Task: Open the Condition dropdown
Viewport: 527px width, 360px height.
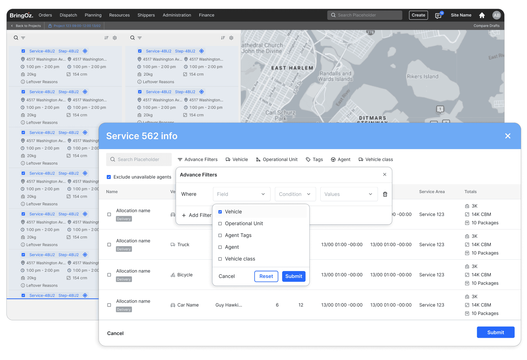Action: pyautogui.click(x=295, y=194)
